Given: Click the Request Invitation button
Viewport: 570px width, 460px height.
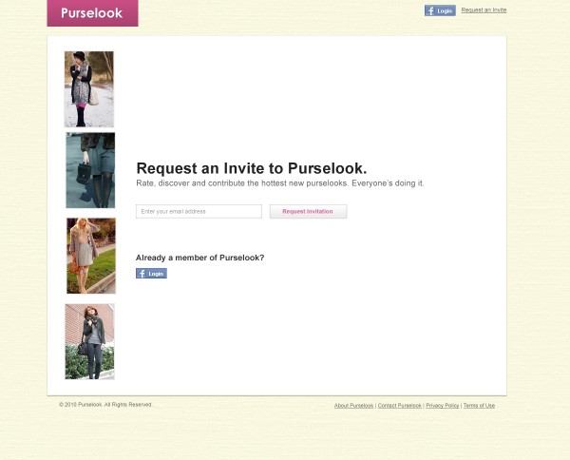Looking at the screenshot, I should pyautogui.click(x=308, y=211).
